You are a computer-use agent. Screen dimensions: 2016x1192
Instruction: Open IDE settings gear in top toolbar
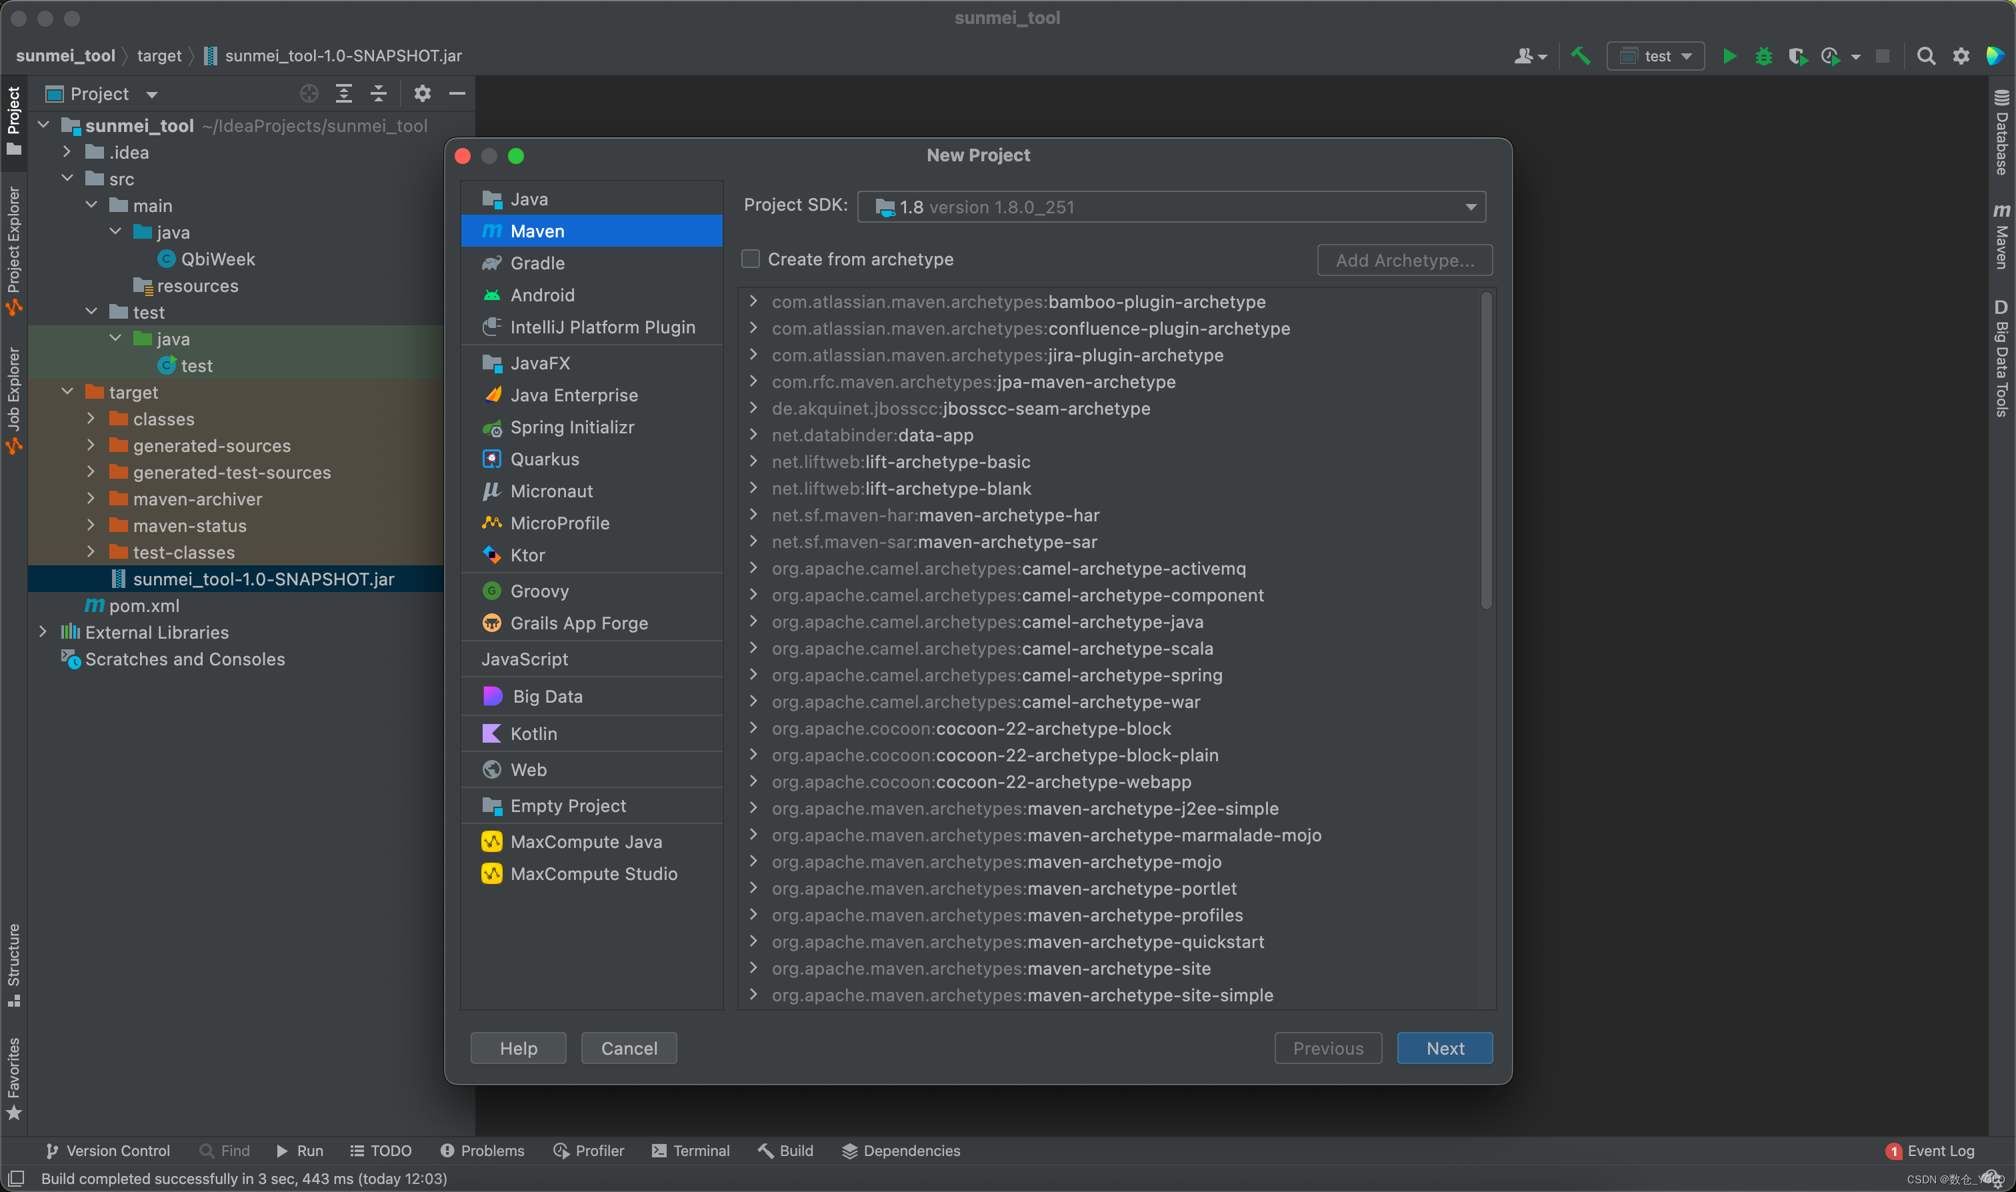(1961, 56)
